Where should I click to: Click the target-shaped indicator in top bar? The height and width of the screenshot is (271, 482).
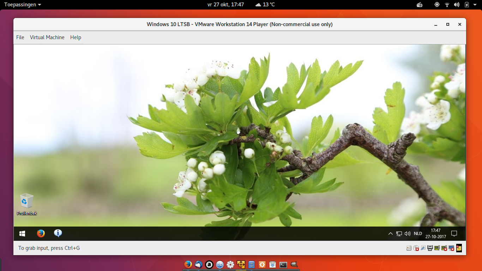pos(437,5)
